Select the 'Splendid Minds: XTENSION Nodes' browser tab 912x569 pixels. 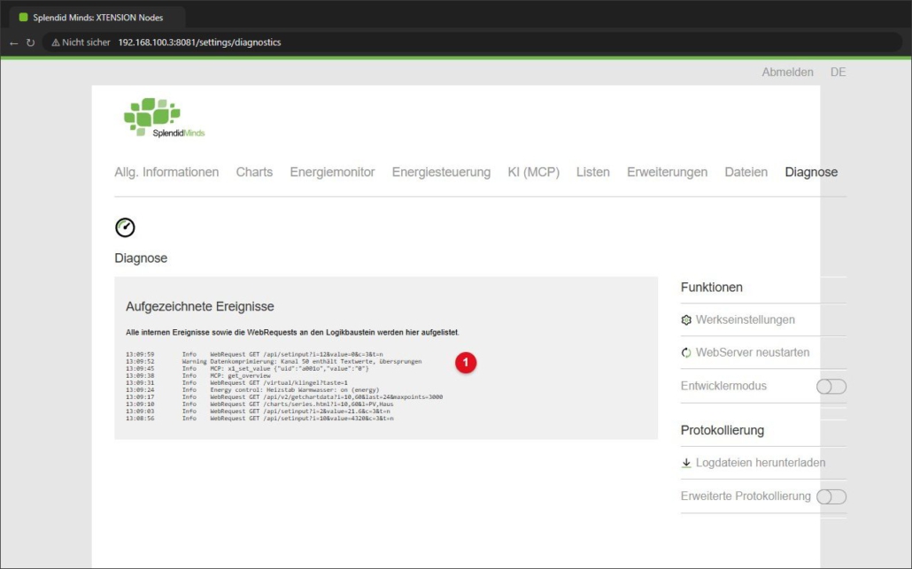click(97, 18)
